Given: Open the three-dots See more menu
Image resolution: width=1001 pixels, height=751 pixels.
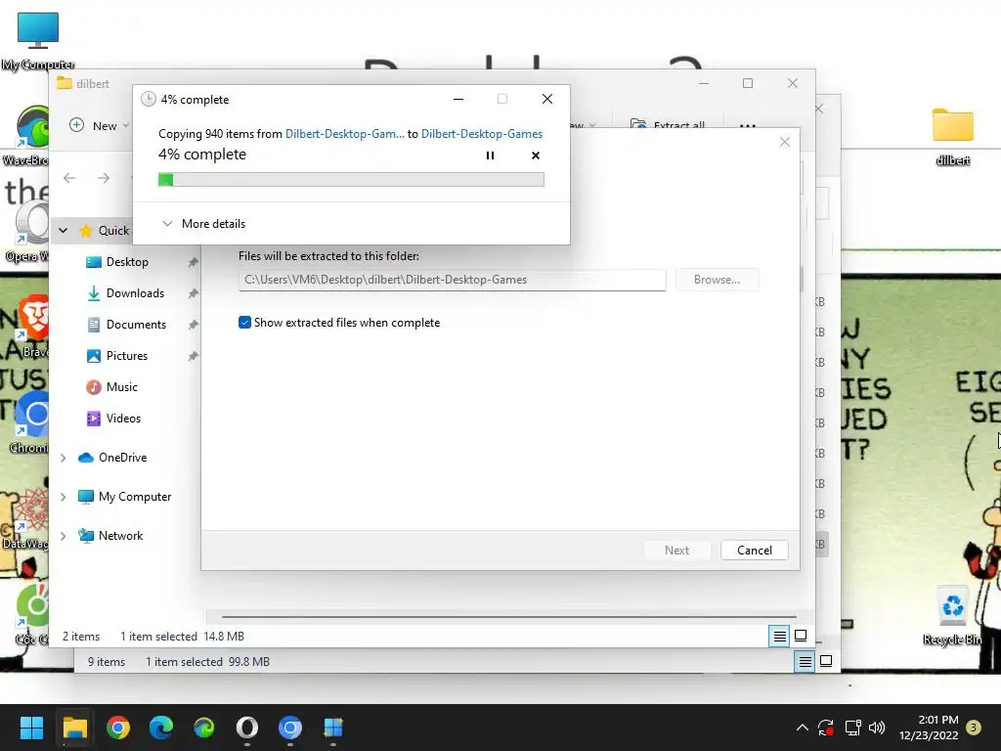Looking at the screenshot, I should (748, 126).
